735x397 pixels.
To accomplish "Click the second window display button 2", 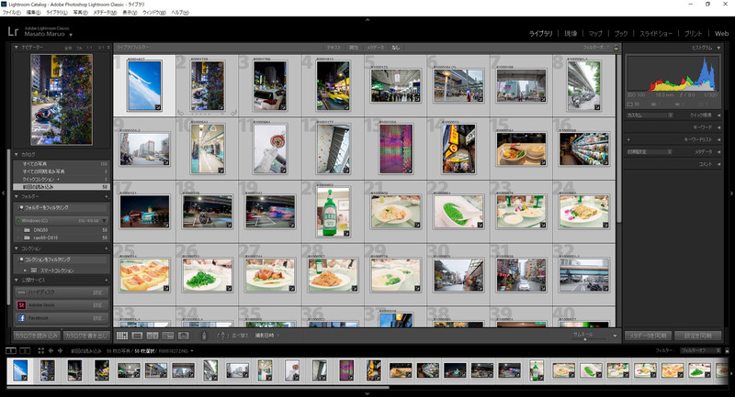I will click(25, 351).
